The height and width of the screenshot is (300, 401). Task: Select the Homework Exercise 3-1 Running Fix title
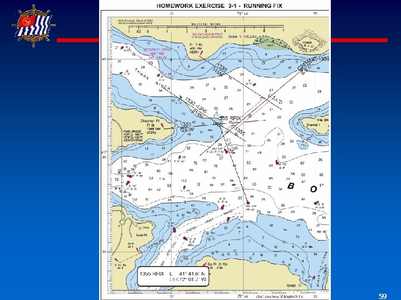pyautogui.click(x=219, y=6)
